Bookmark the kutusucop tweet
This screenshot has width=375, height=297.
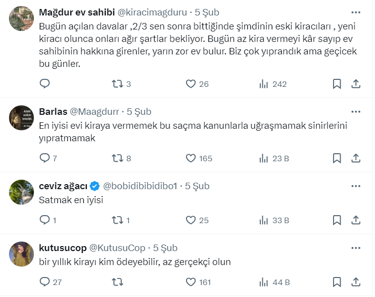coord(337,282)
